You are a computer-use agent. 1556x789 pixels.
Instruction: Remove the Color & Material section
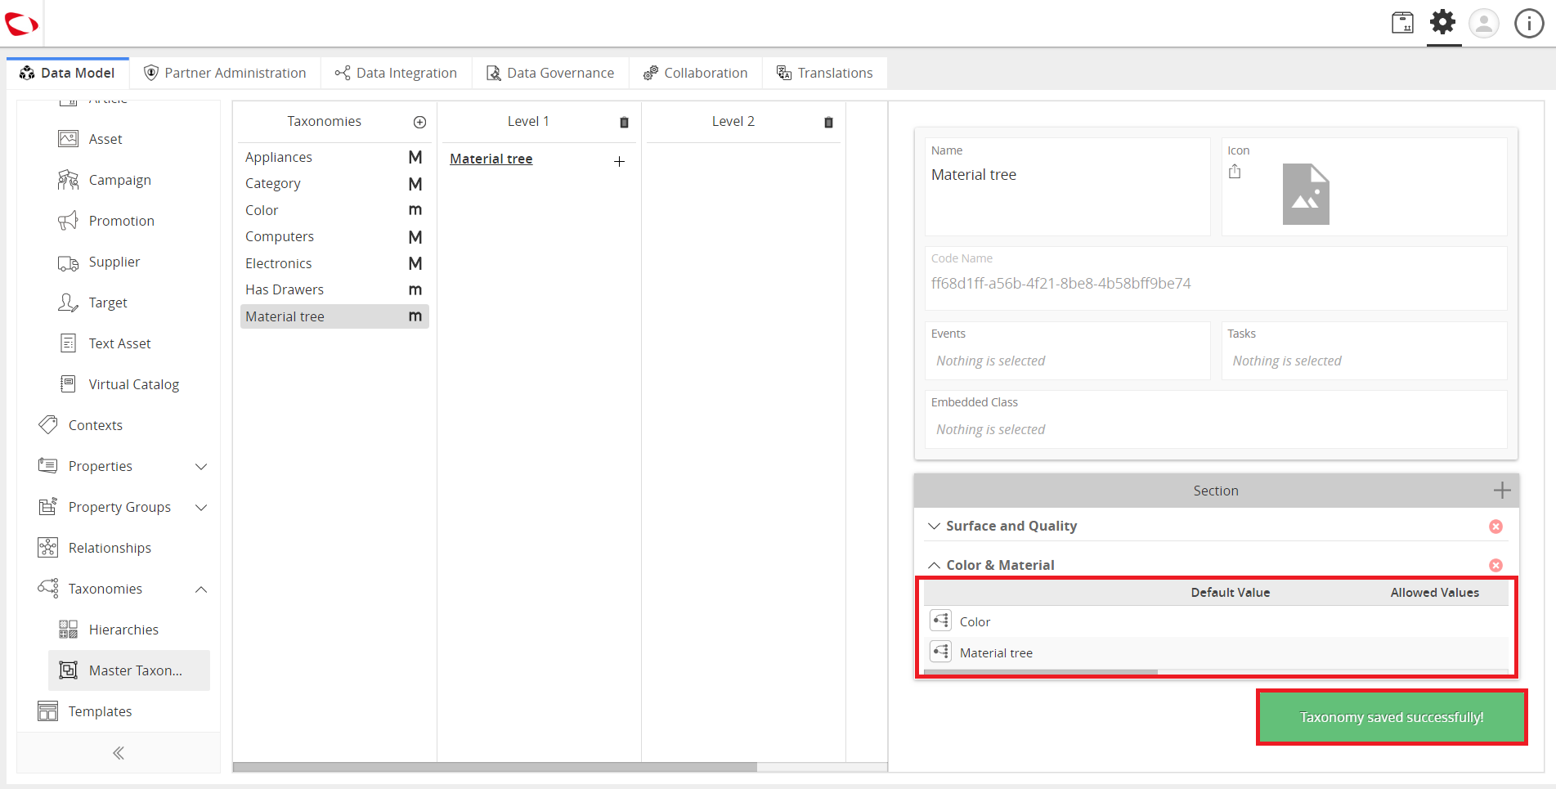(1495, 565)
